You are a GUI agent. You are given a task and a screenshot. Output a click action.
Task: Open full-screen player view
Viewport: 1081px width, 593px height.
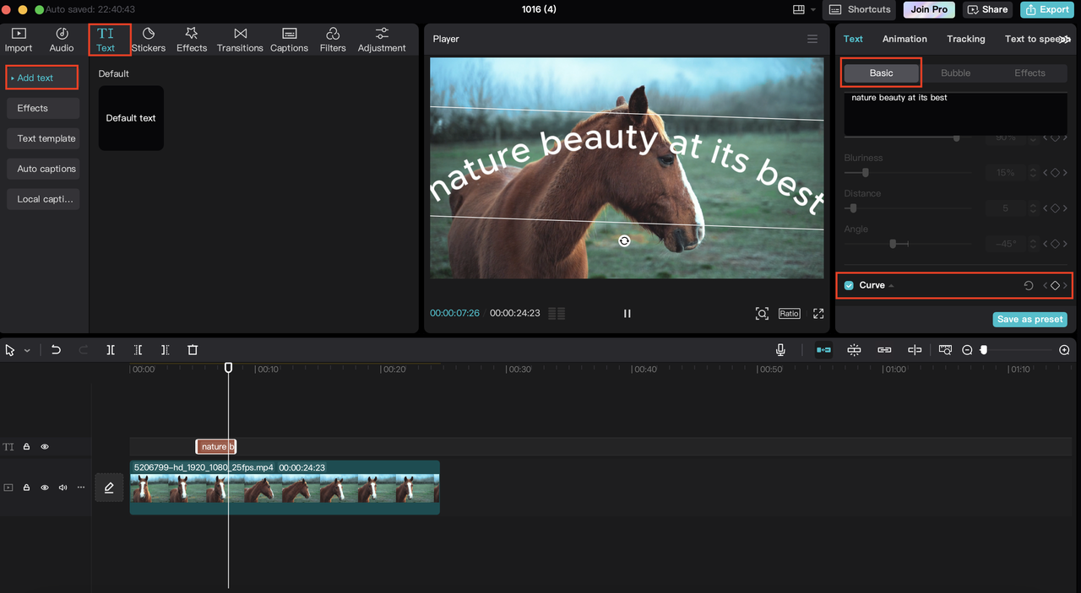[818, 313]
